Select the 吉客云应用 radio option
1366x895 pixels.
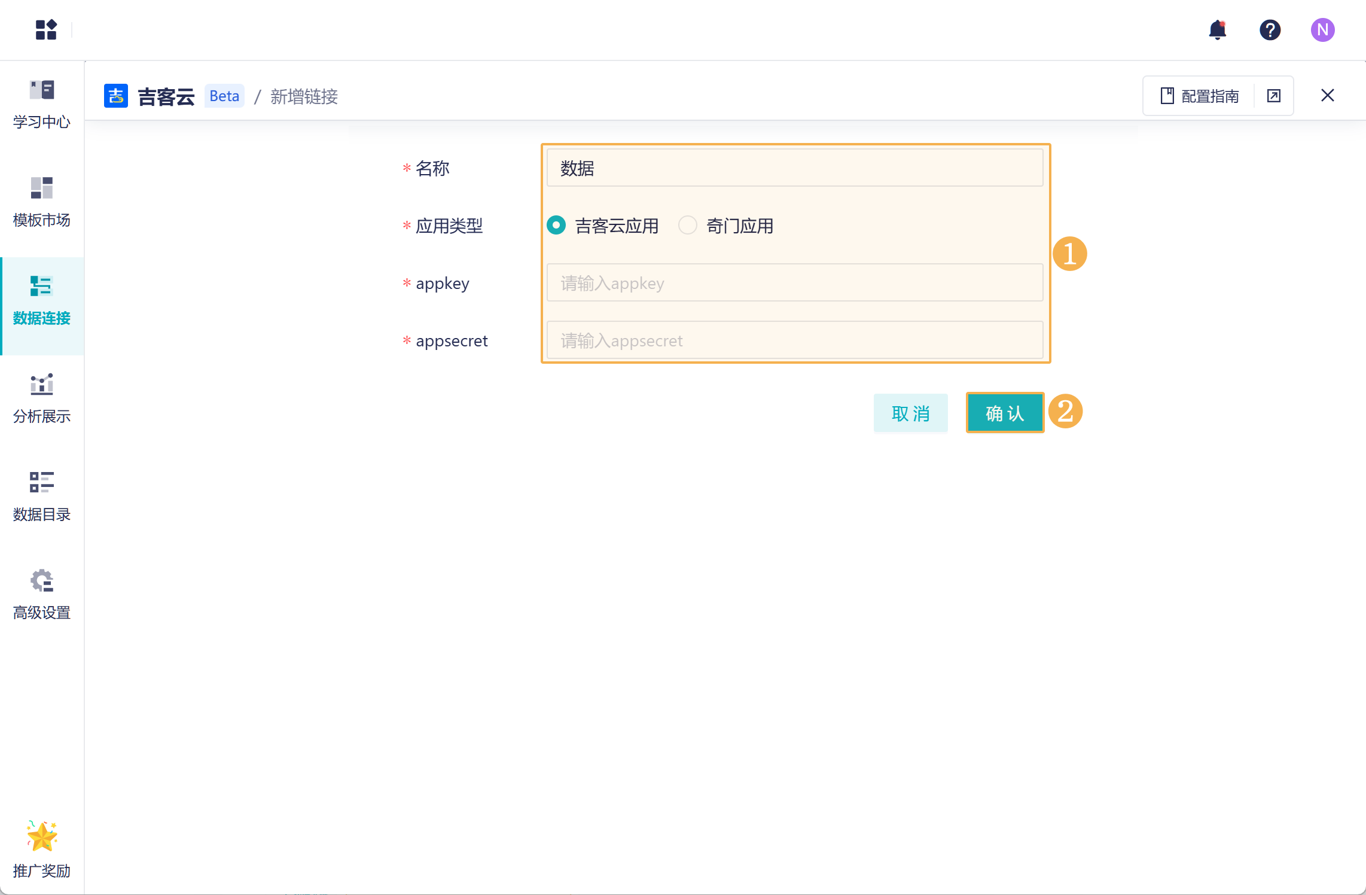(556, 226)
